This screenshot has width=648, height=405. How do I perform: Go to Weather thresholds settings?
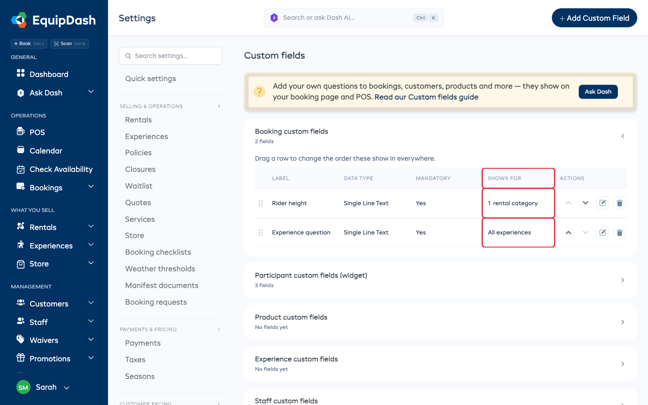(160, 269)
